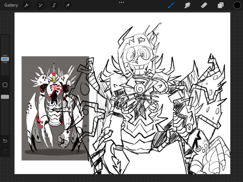Open the Adjustments magic wand menu
Screen dimensions: 243x182
point(40,5)
